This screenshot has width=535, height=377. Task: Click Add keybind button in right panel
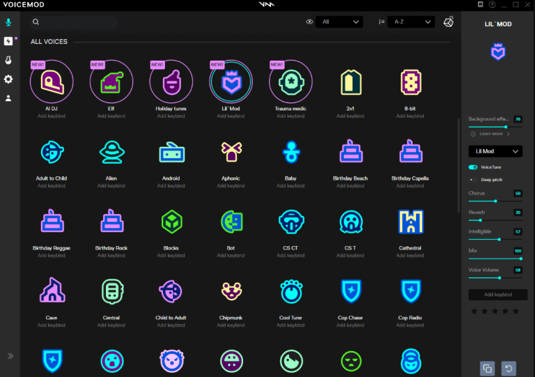tap(497, 295)
